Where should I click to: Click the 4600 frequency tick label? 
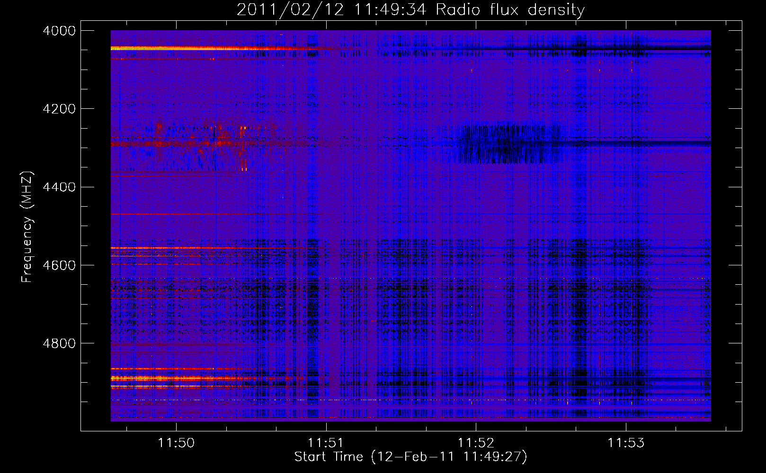(59, 265)
